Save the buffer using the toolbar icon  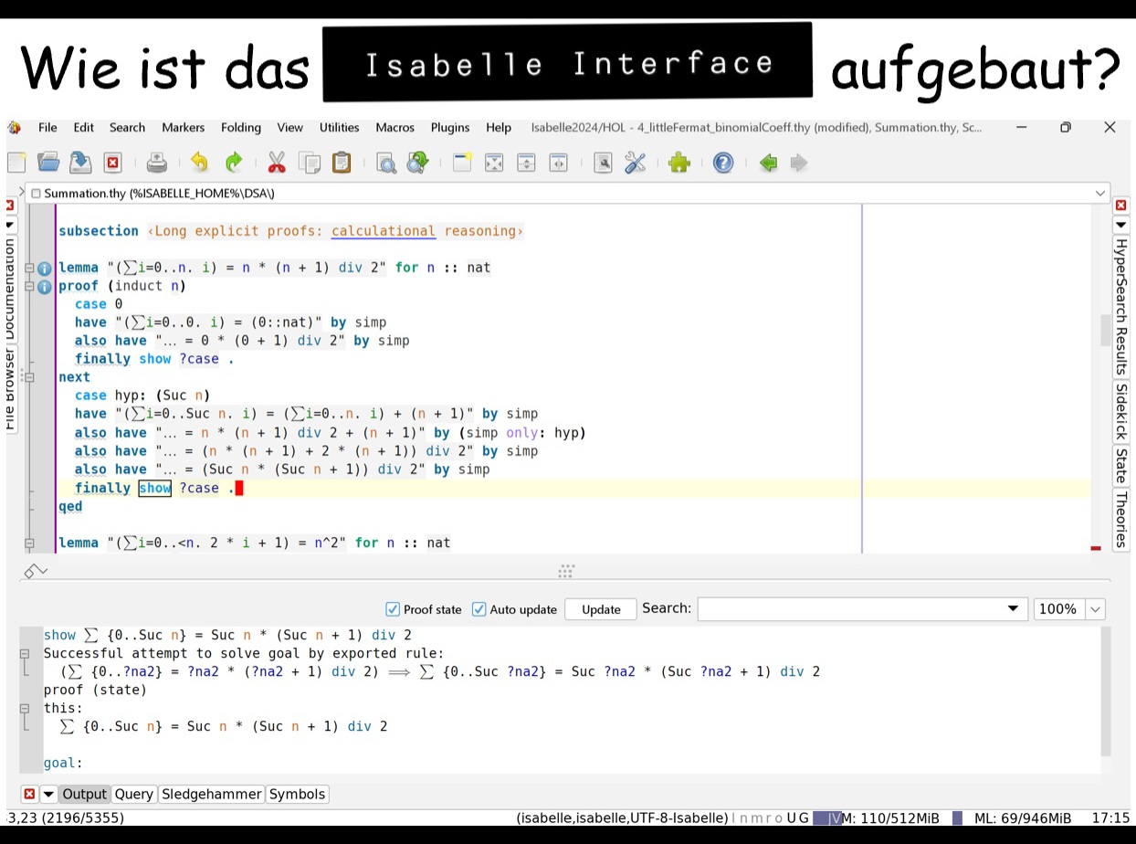click(x=80, y=164)
